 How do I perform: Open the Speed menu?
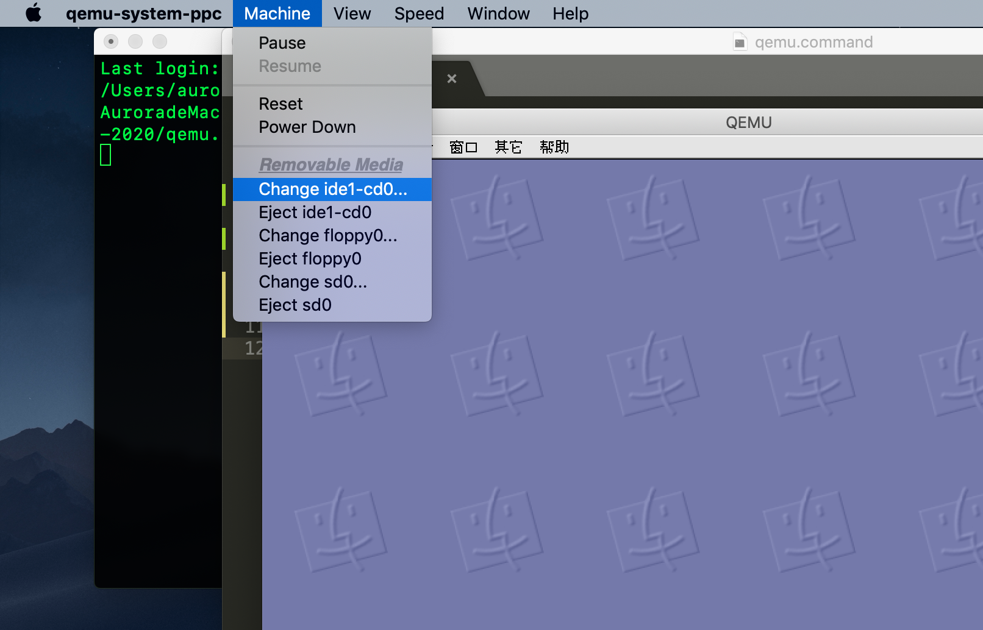point(419,13)
